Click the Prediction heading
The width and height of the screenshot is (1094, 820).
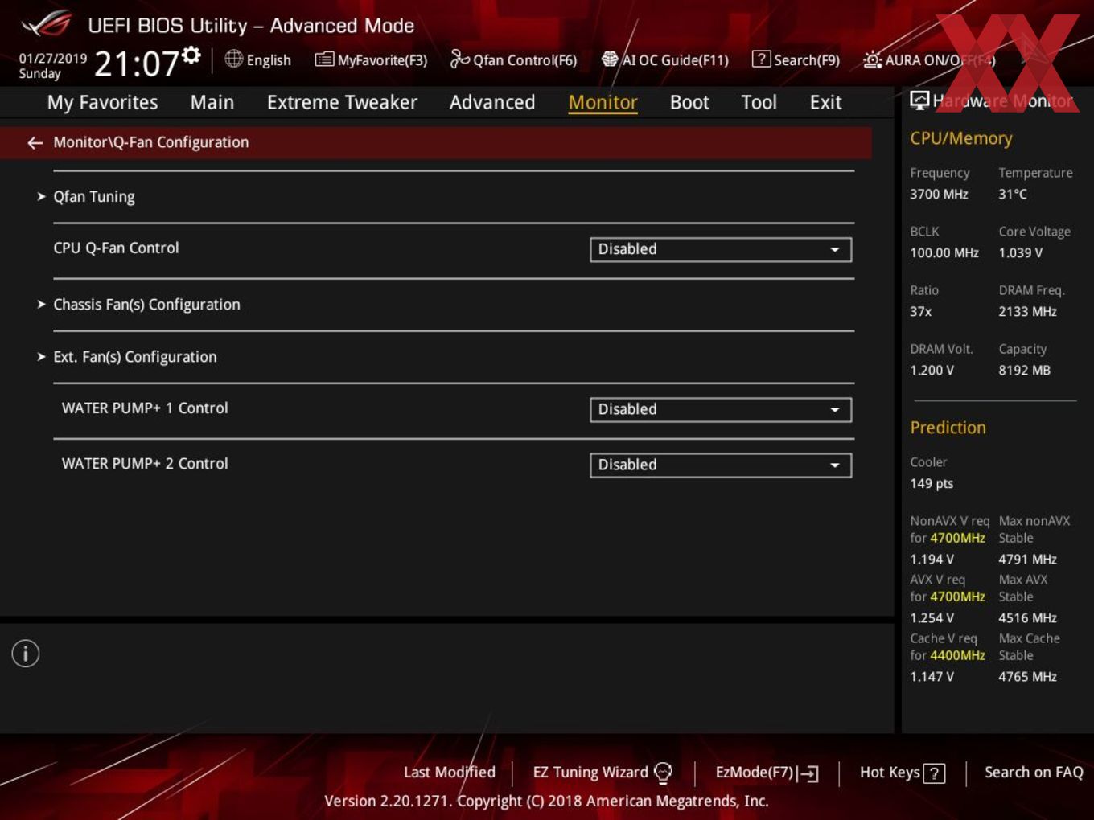[x=948, y=428]
